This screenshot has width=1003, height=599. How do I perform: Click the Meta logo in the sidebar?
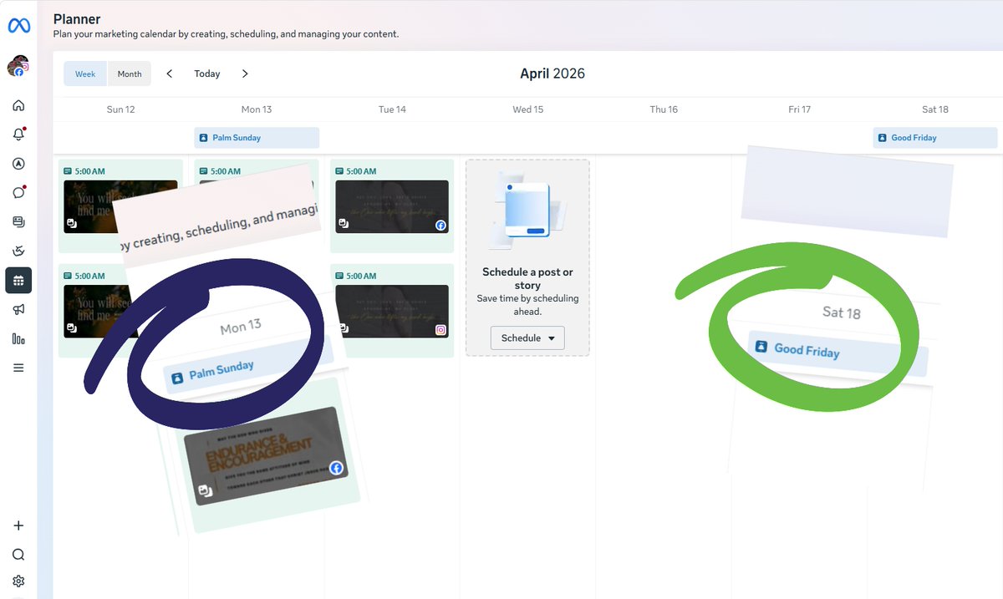(18, 26)
